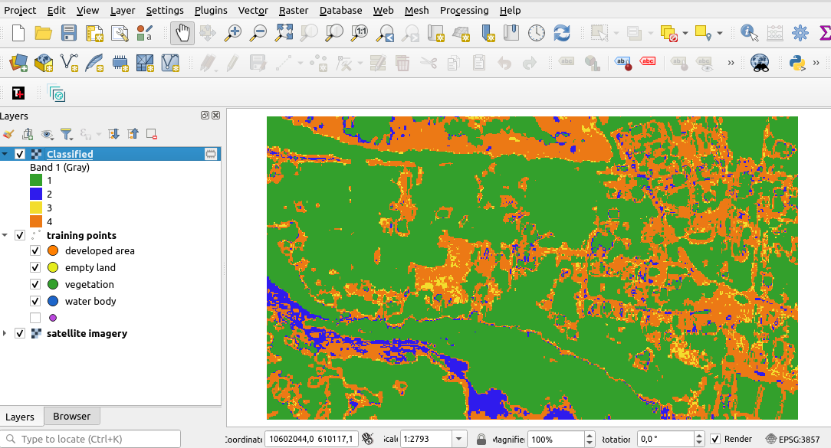Viewport: 831px width, 448px height.
Task: Click the Type to locate search field
Action: (x=92, y=439)
